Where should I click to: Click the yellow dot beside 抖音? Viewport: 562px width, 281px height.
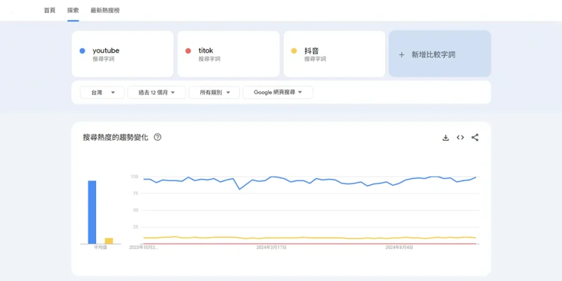(294, 51)
